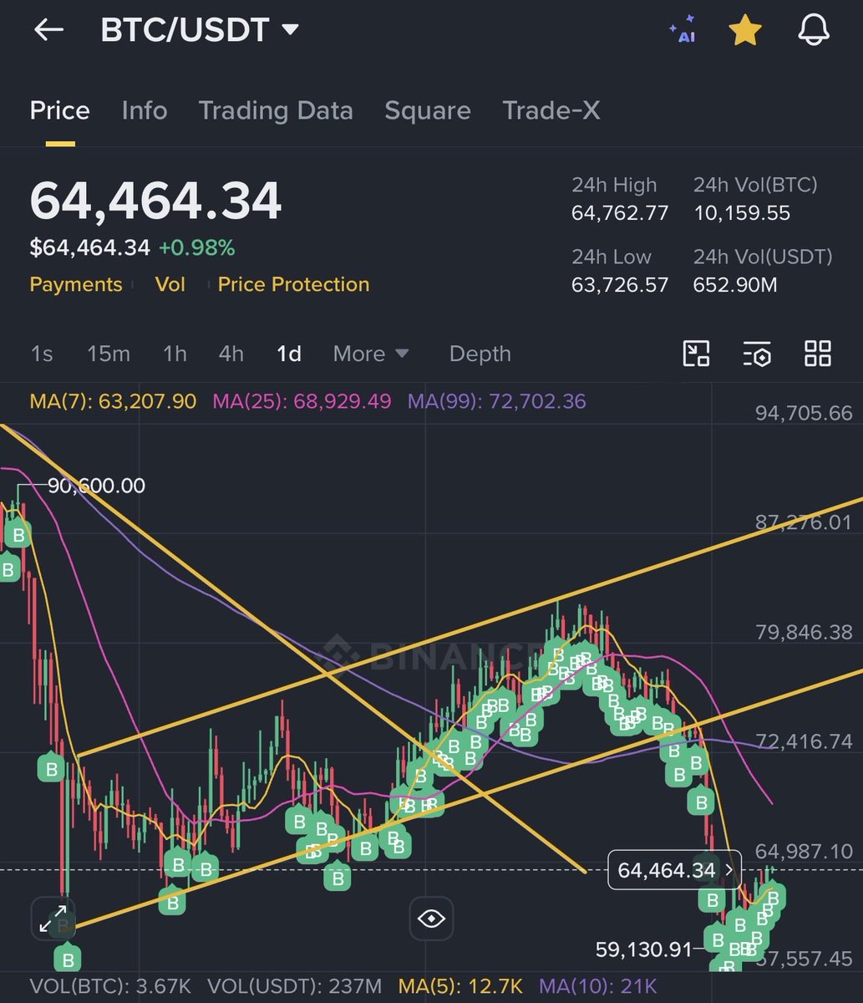This screenshot has width=863, height=1003.
Task: Select the 1d chart interval
Action: [289, 354]
